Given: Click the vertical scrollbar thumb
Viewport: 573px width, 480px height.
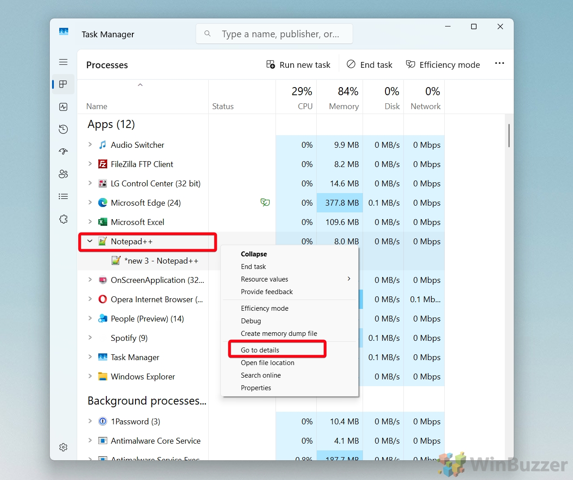Looking at the screenshot, I should pos(509,136).
